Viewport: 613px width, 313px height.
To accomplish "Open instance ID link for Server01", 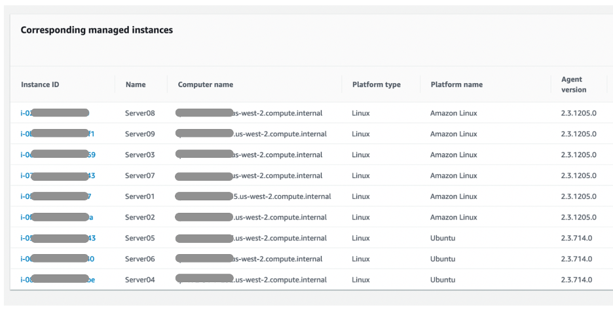I will pyautogui.click(x=56, y=196).
